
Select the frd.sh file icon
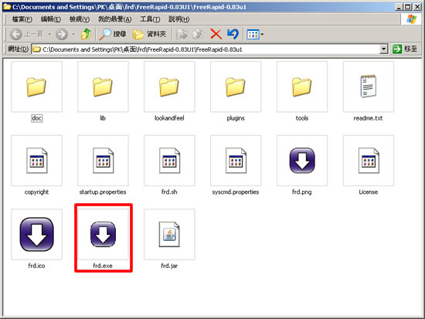point(169,161)
